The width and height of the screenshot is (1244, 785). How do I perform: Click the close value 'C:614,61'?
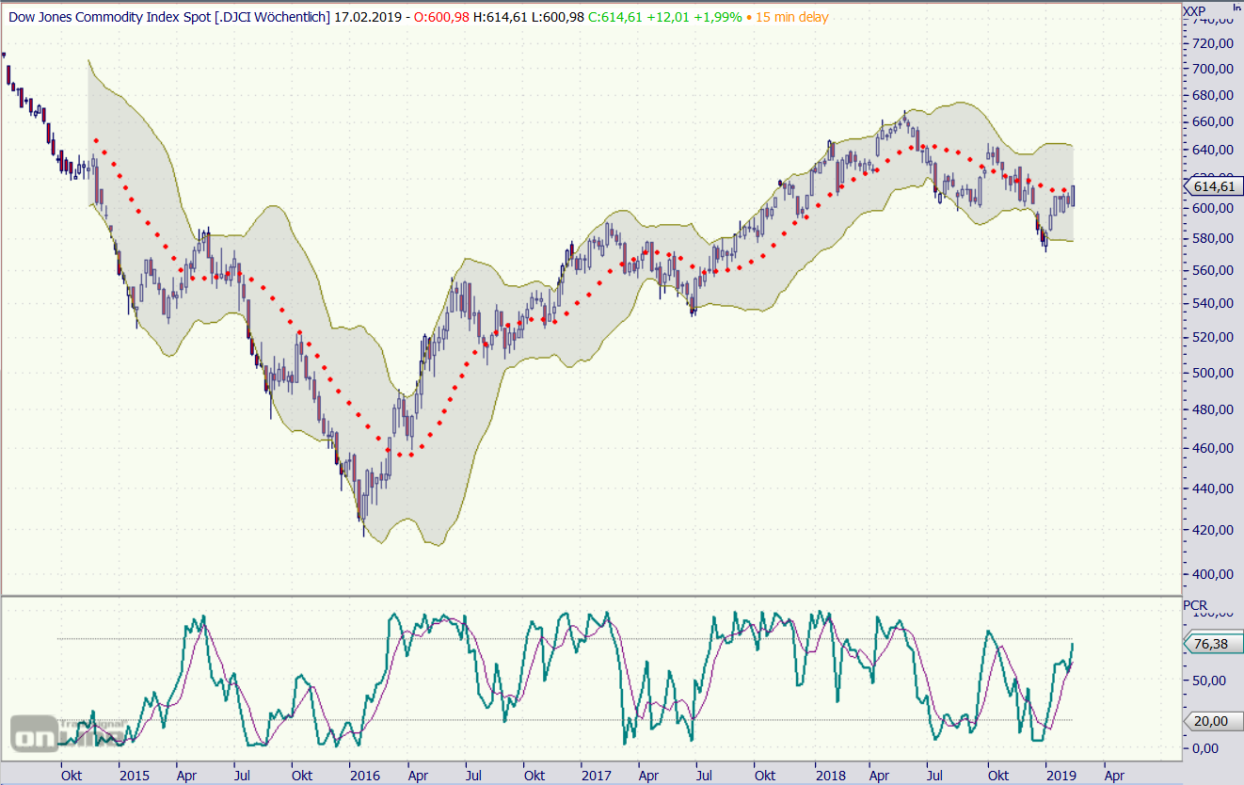point(613,18)
